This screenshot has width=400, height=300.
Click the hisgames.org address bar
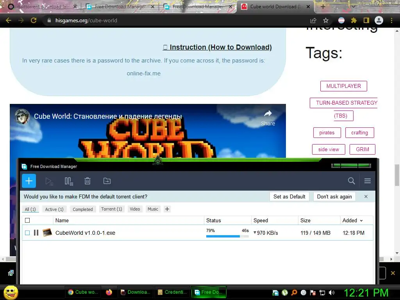click(176, 20)
